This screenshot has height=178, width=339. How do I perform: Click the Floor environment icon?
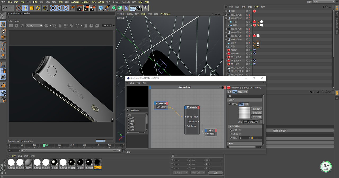[x=133, y=8]
